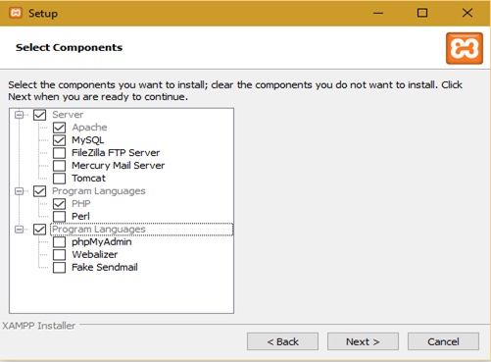Enable the phpMyAdmin checkbox
This screenshot has height=362, width=491.
[59, 242]
